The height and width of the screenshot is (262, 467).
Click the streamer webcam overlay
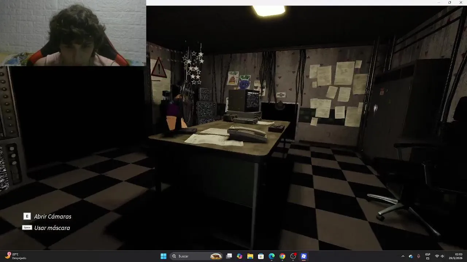tap(73, 33)
